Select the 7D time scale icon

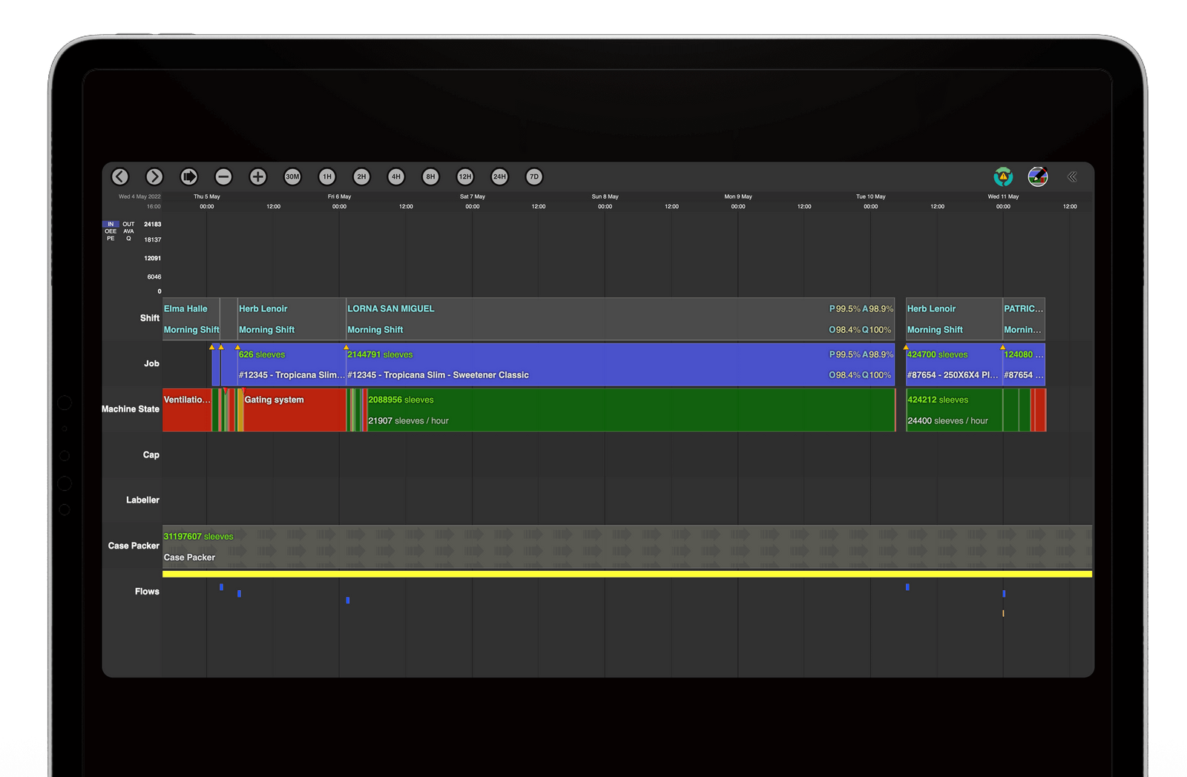click(533, 176)
